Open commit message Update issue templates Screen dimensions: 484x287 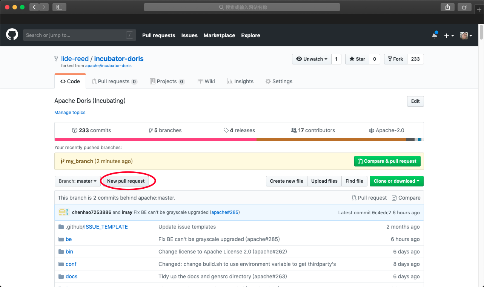(x=187, y=227)
